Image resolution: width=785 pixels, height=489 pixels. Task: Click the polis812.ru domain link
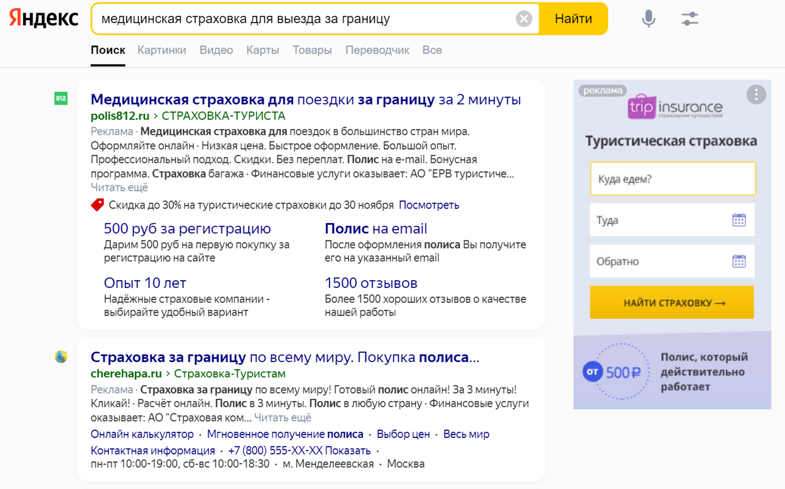120,116
